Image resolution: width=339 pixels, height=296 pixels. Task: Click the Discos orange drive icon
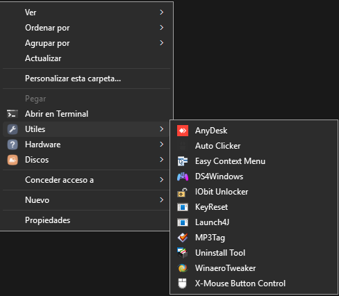click(13, 160)
